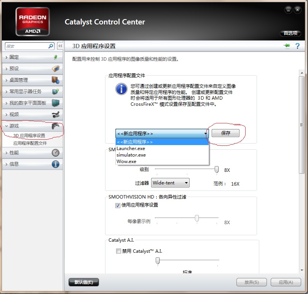Click the 应用(A) apply button
This screenshot has width=308, height=294.
(286, 282)
